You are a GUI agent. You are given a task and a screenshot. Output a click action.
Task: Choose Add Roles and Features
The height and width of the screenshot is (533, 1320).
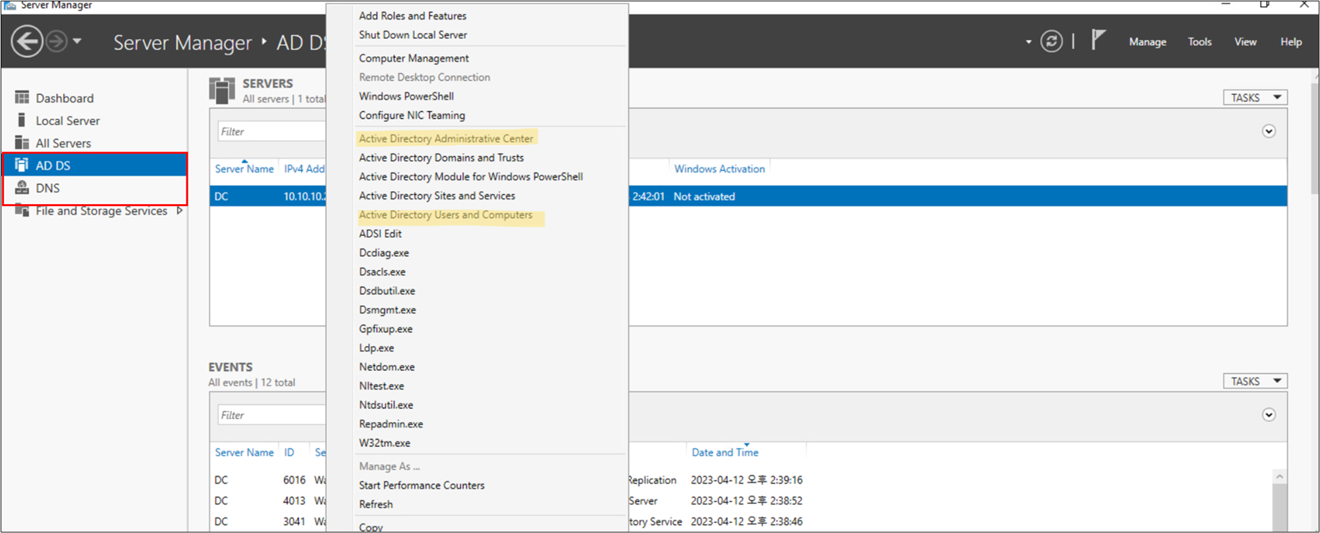(x=412, y=16)
